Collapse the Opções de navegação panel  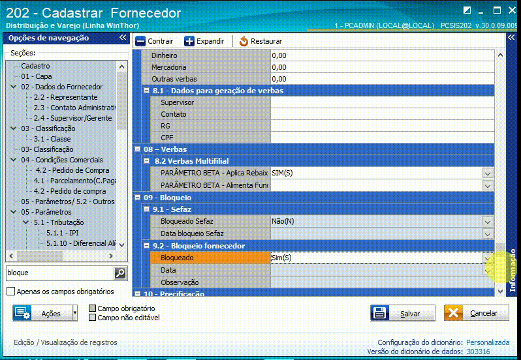tap(123, 37)
